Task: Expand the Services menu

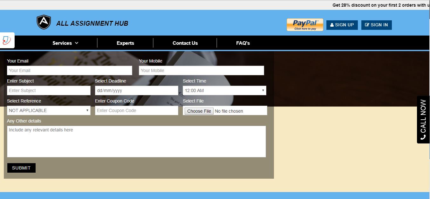Action: [x=65, y=43]
